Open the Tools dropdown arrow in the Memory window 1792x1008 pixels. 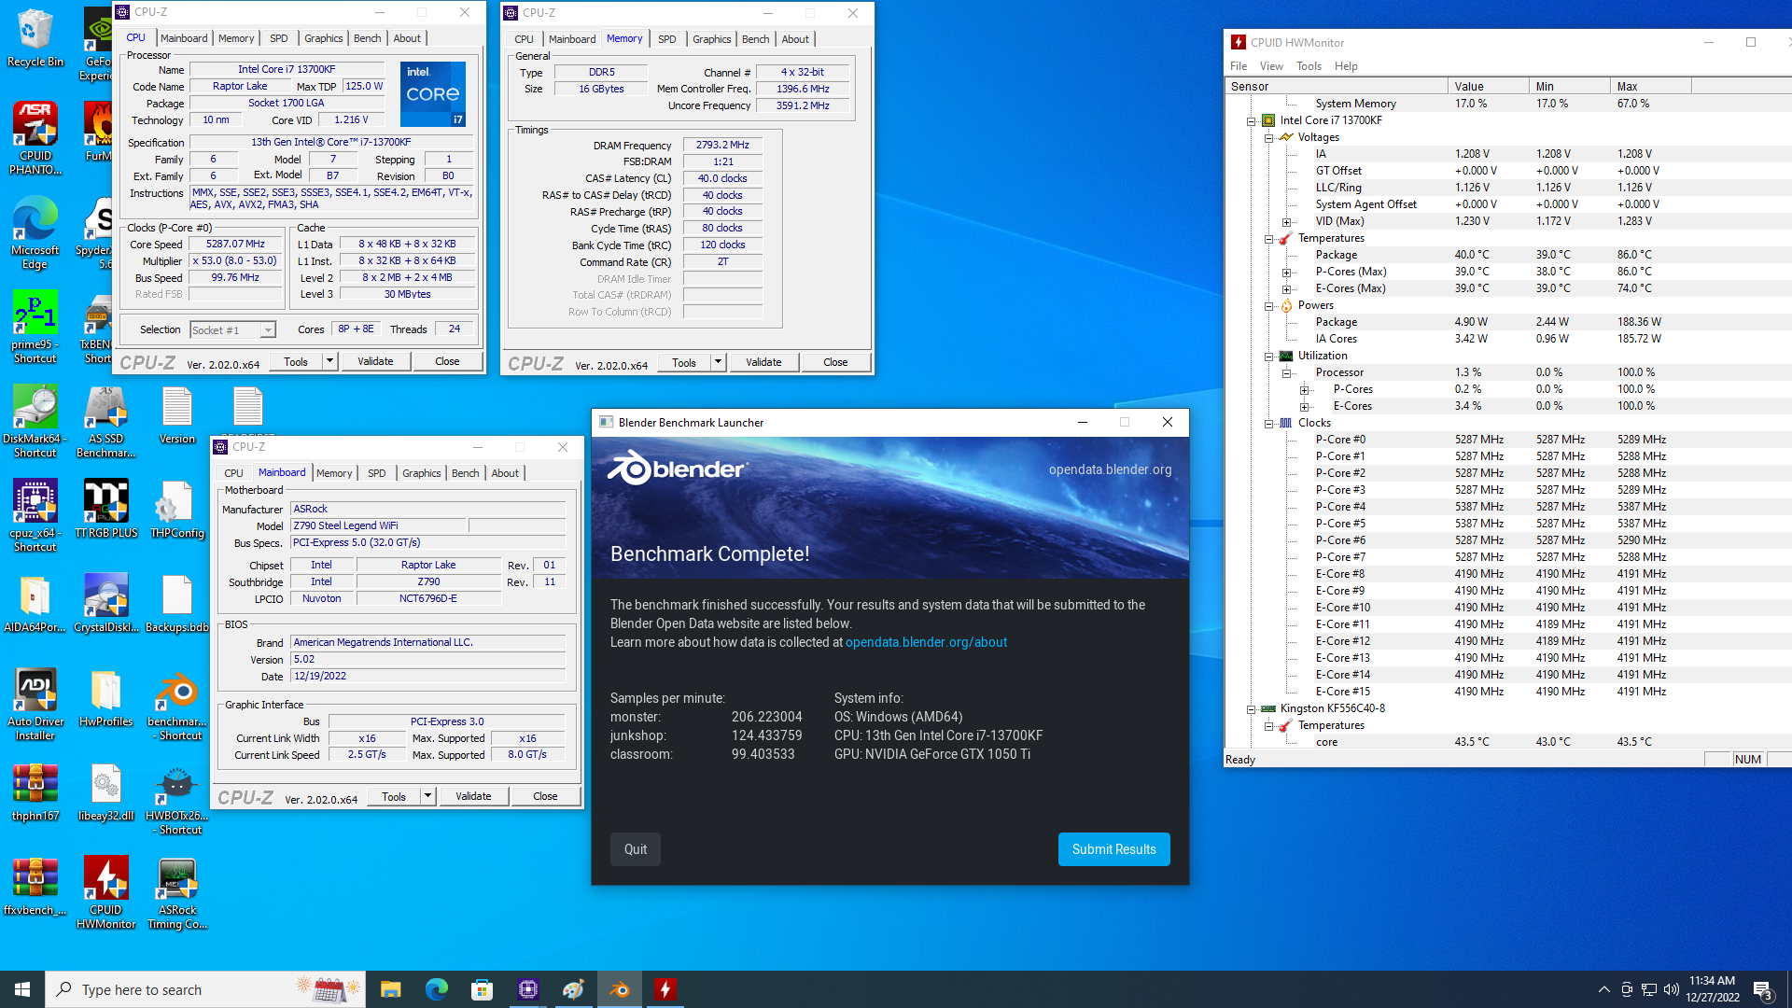[718, 362]
